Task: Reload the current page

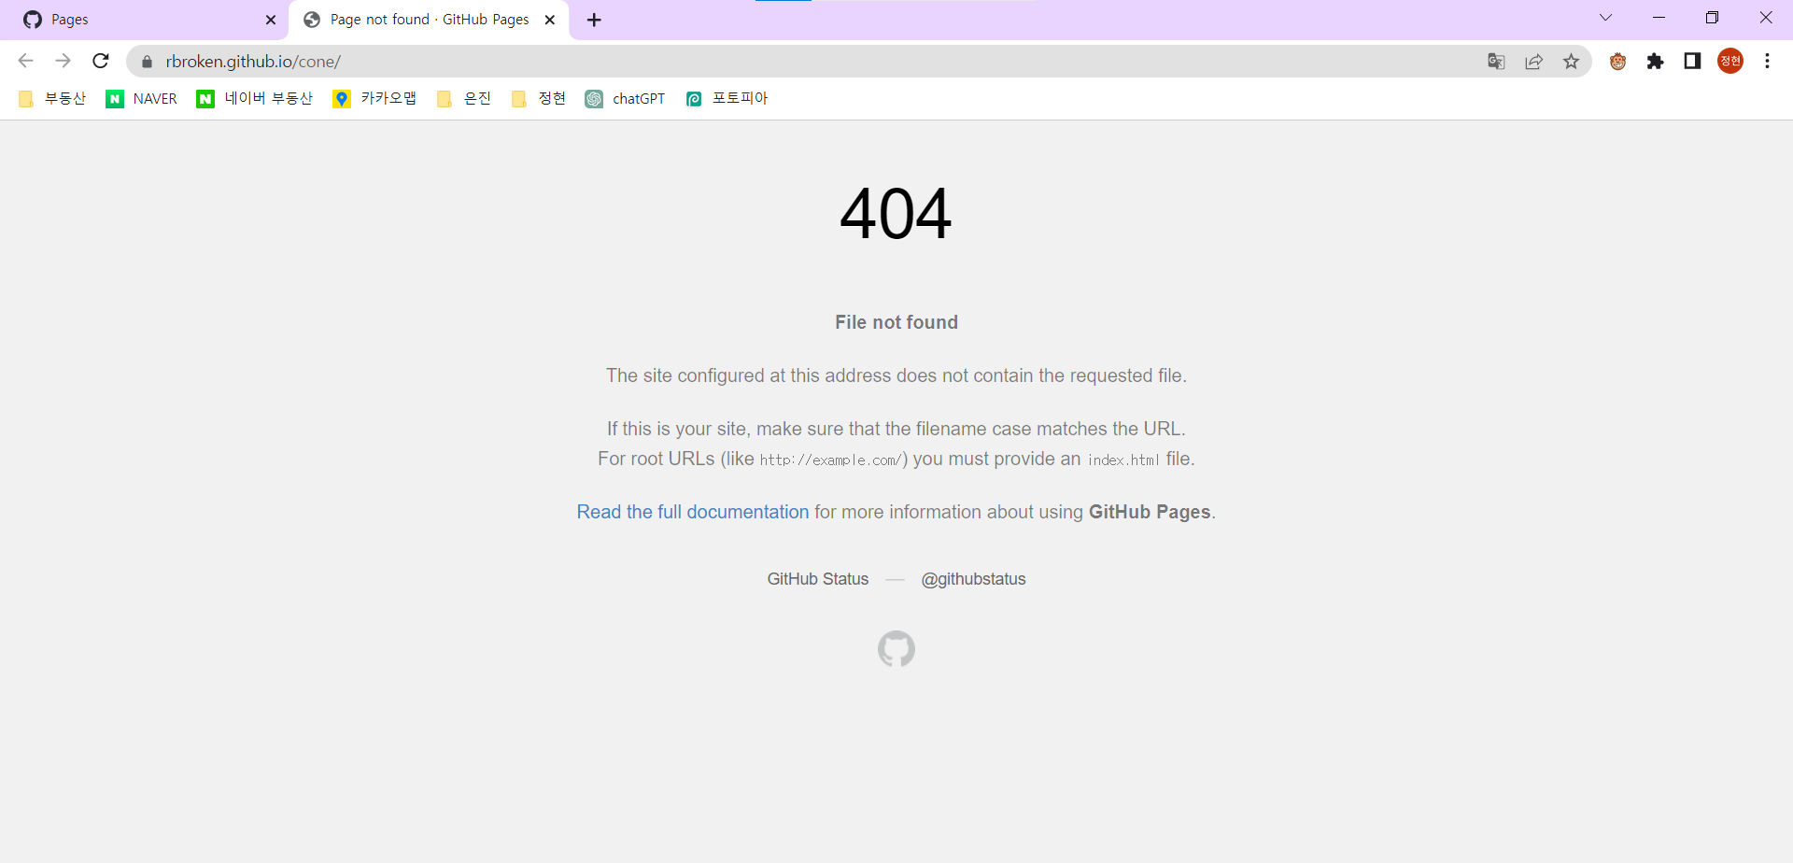Action: point(101,62)
